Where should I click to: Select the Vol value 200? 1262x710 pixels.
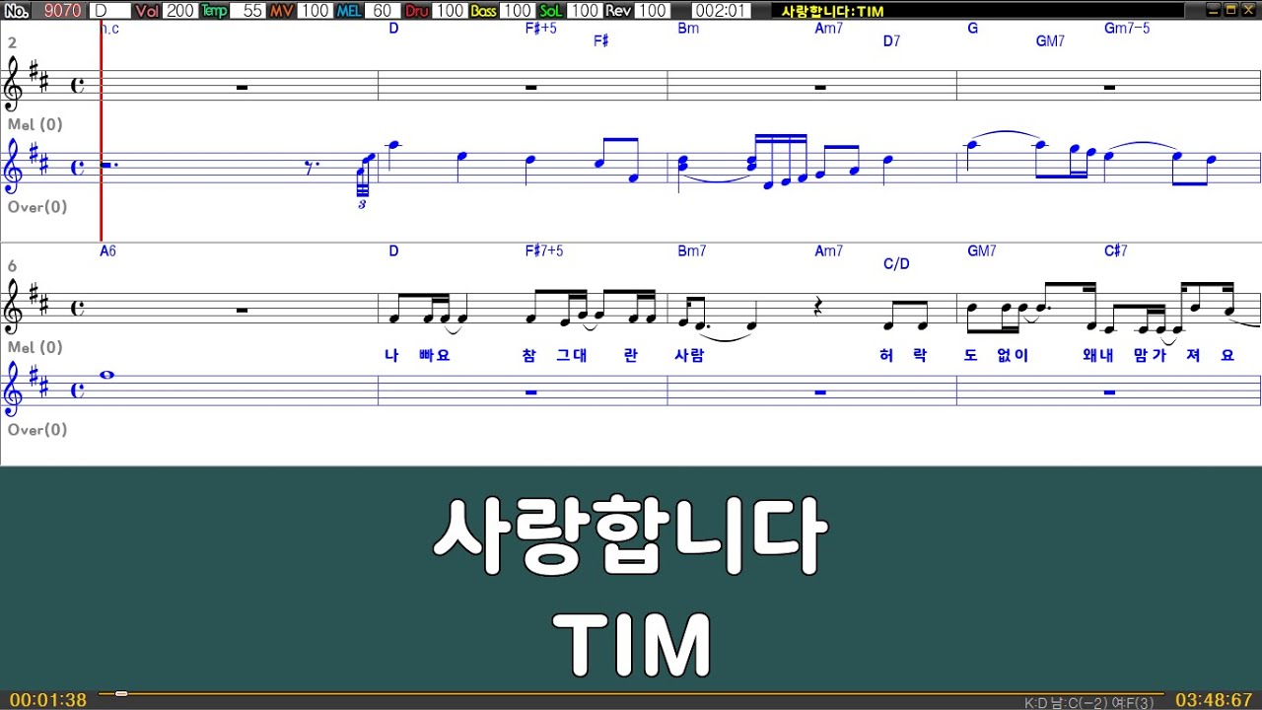pos(179,11)
